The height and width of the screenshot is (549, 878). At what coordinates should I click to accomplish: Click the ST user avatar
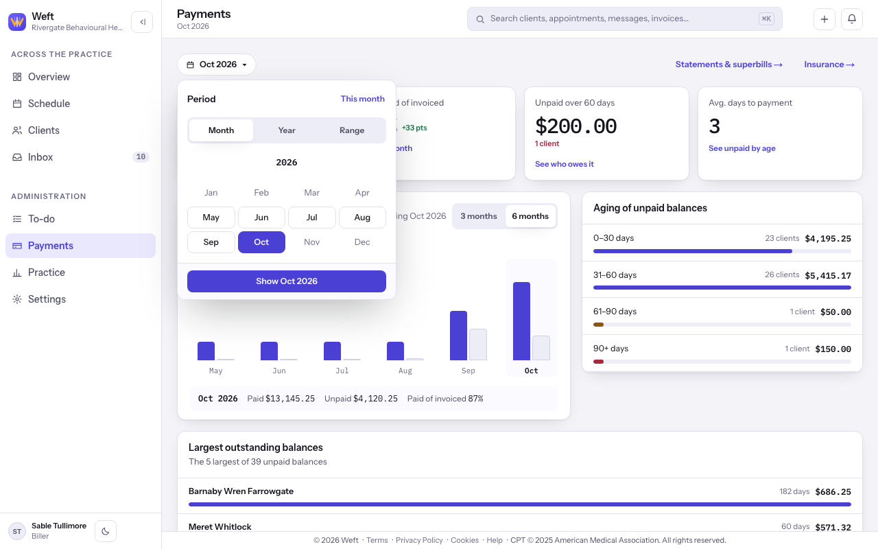pos(17,531)
